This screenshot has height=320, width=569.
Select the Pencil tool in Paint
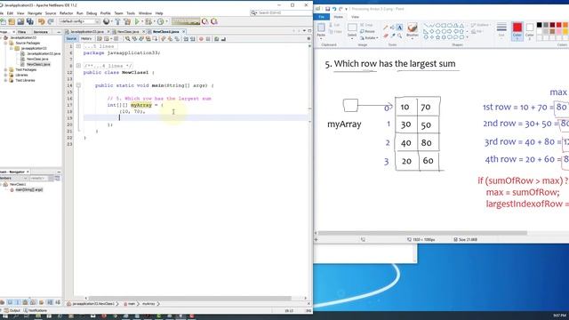[x=386, y=28]
